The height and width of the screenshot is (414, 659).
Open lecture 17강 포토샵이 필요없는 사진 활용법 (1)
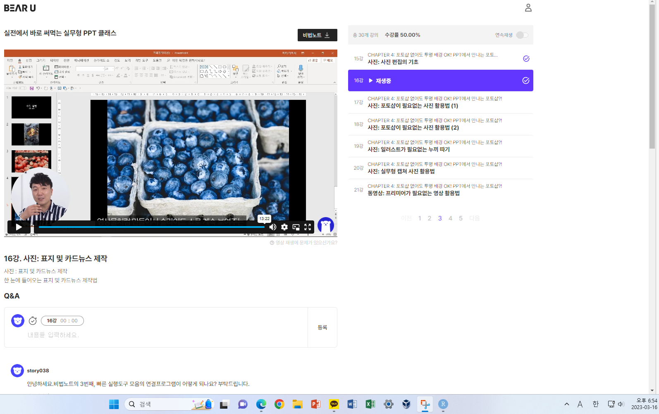pyautogui.click(x=441, y=102)
